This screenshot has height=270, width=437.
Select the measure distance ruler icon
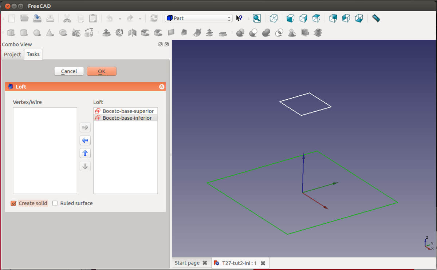[x=376, y=18]
